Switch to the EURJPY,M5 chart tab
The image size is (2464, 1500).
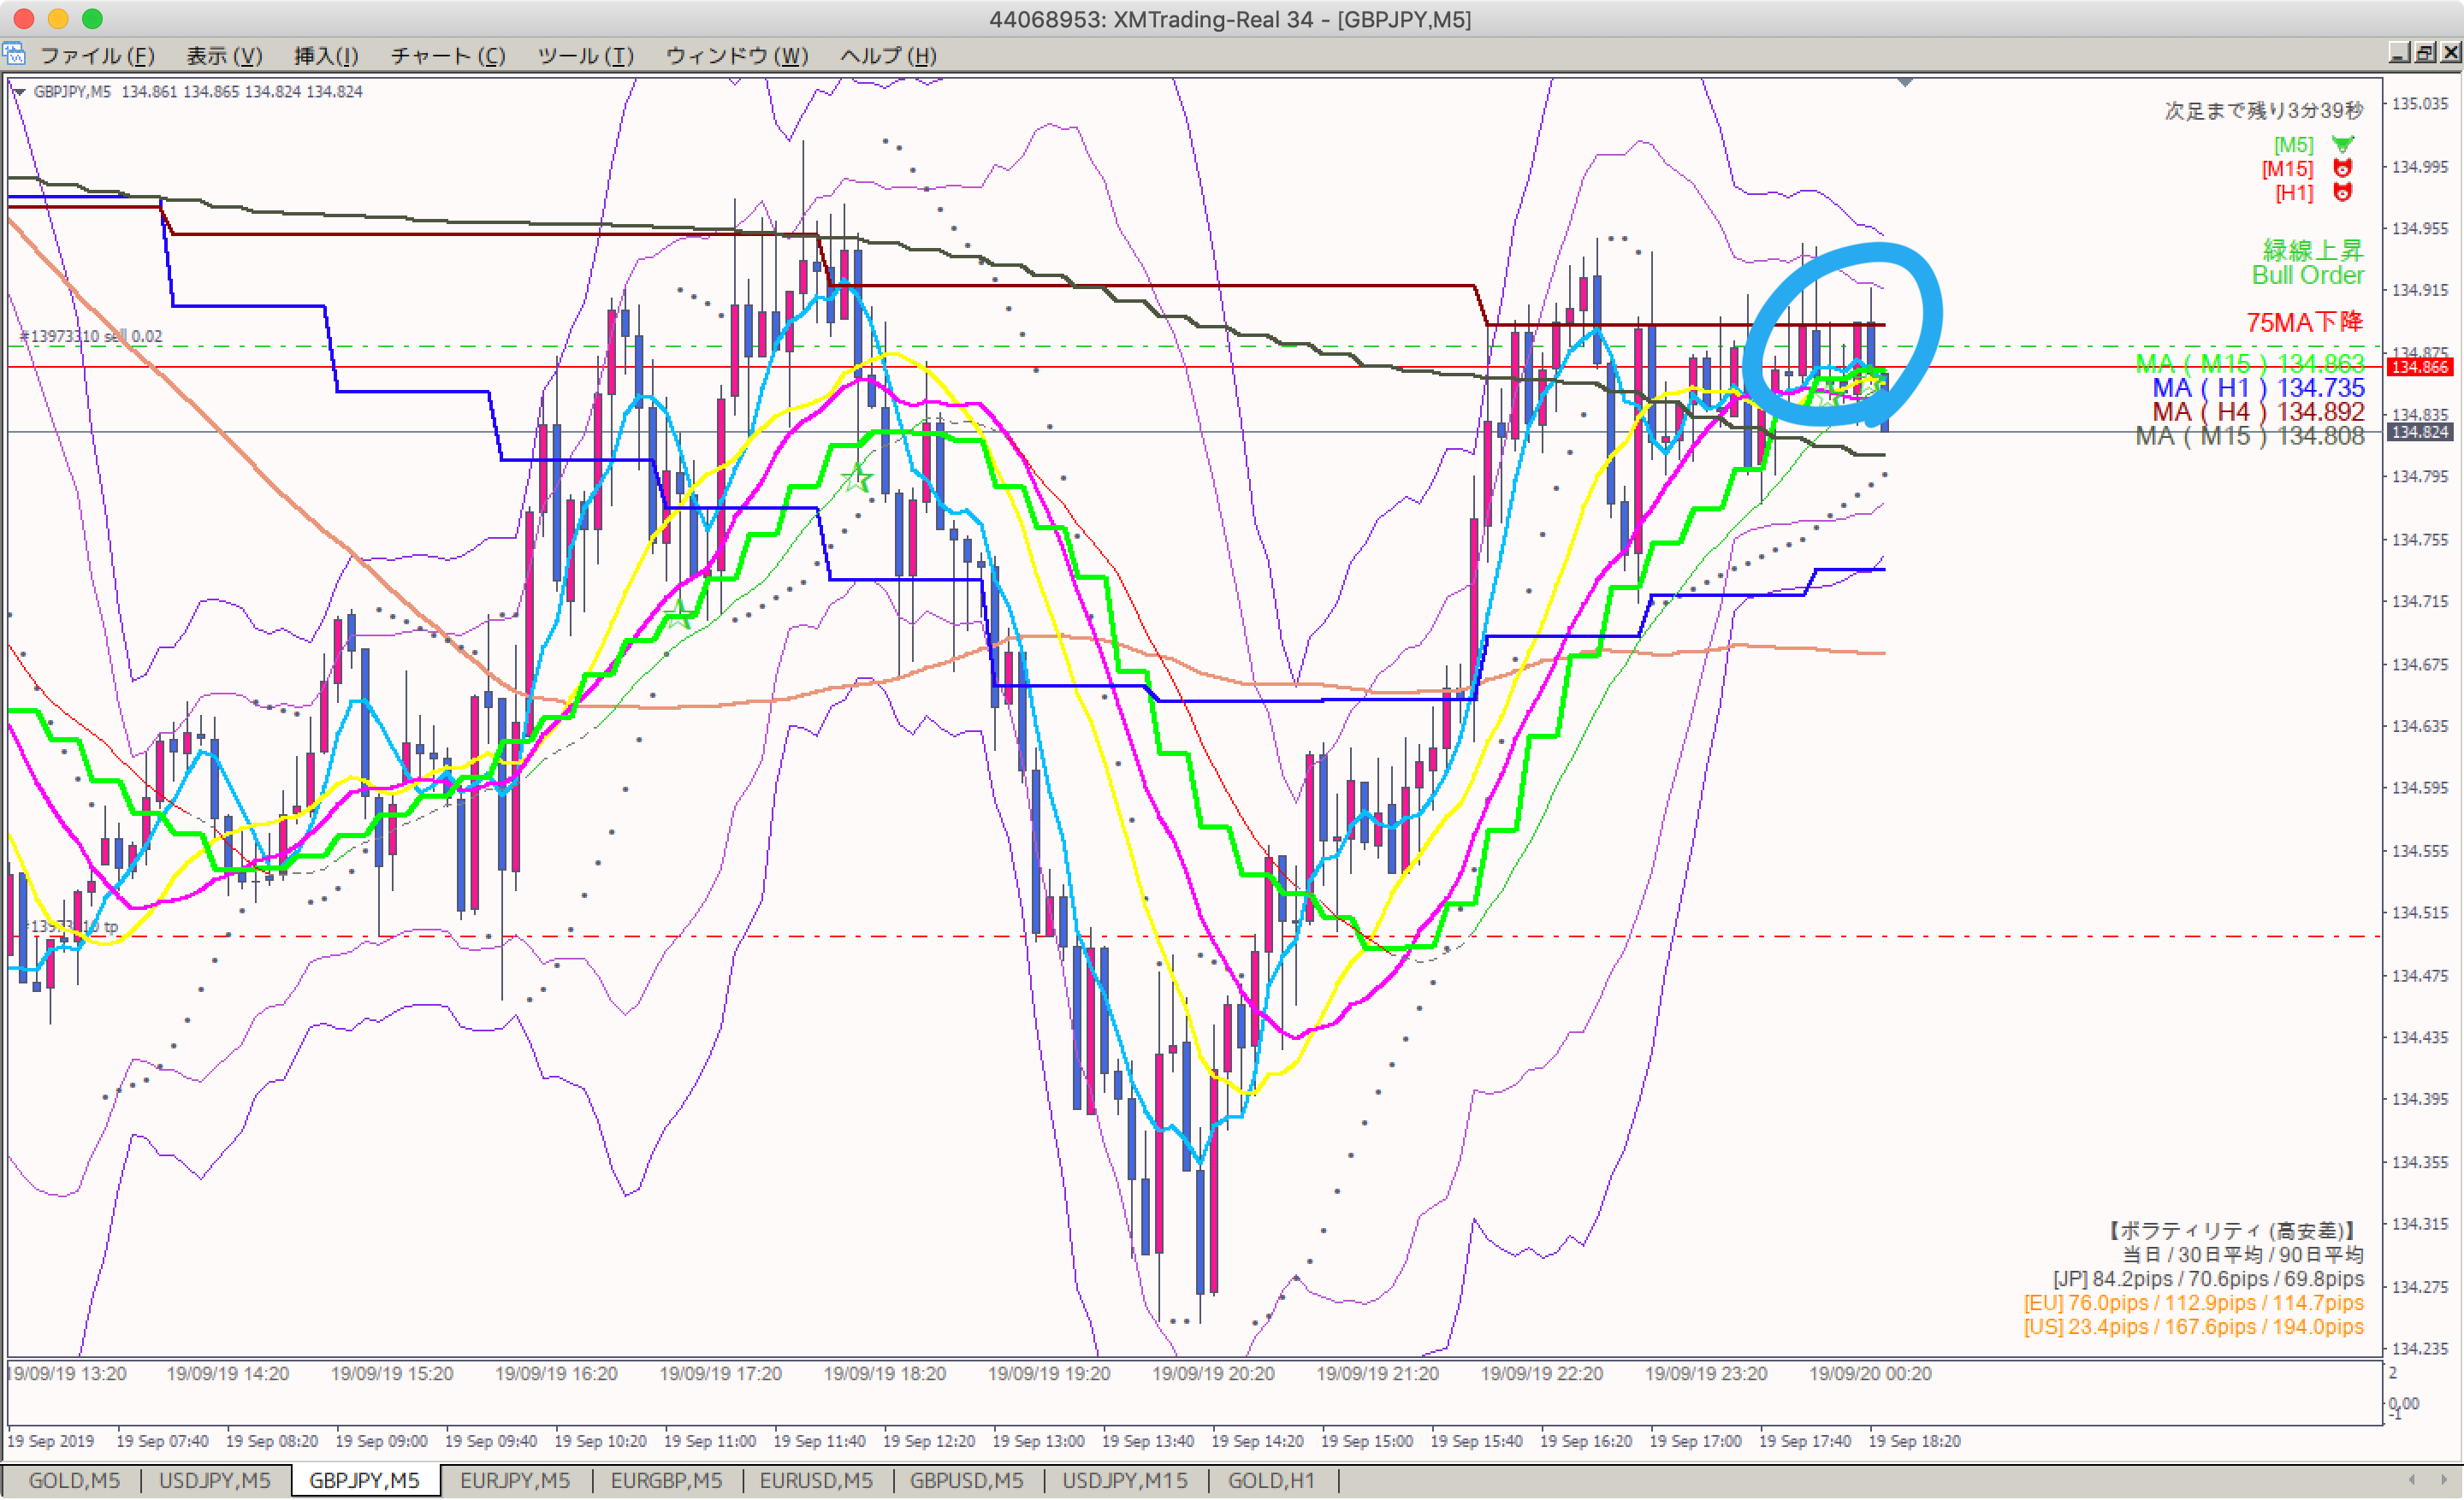pos(515,1480)
